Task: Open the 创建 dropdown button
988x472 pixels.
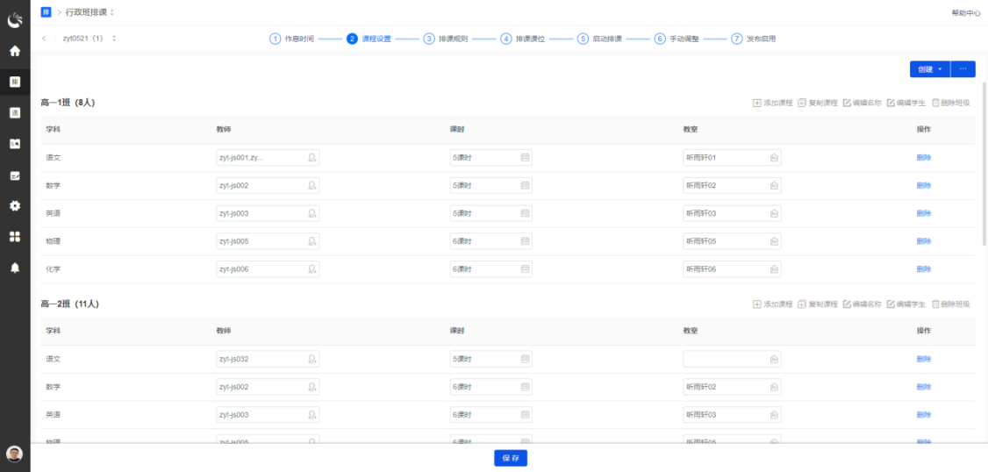Action: click(929, 69)
